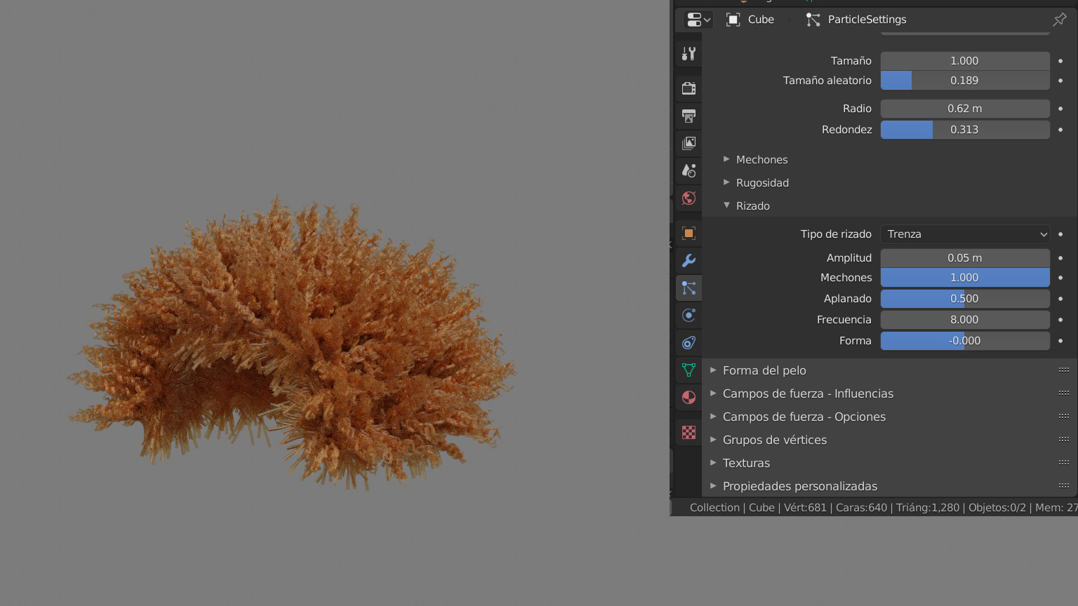Select the Particles properties tab
The height and width of the screenshot is (606, 1078).
click(688, 288)
